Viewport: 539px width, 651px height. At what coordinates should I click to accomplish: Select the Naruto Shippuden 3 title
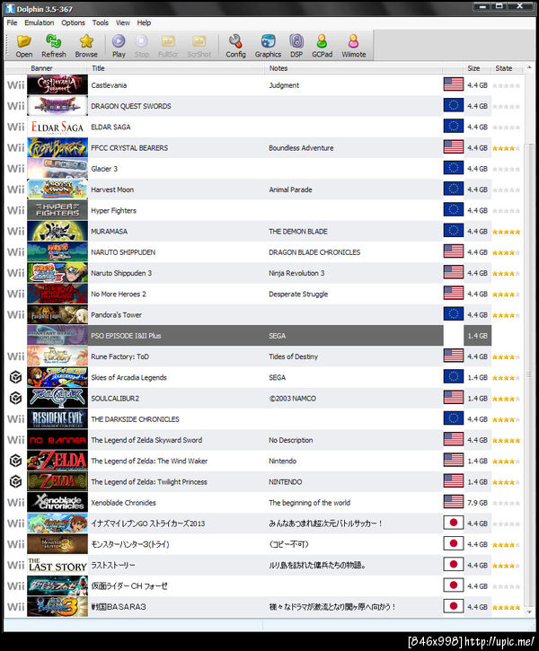(x=121, y=273)
